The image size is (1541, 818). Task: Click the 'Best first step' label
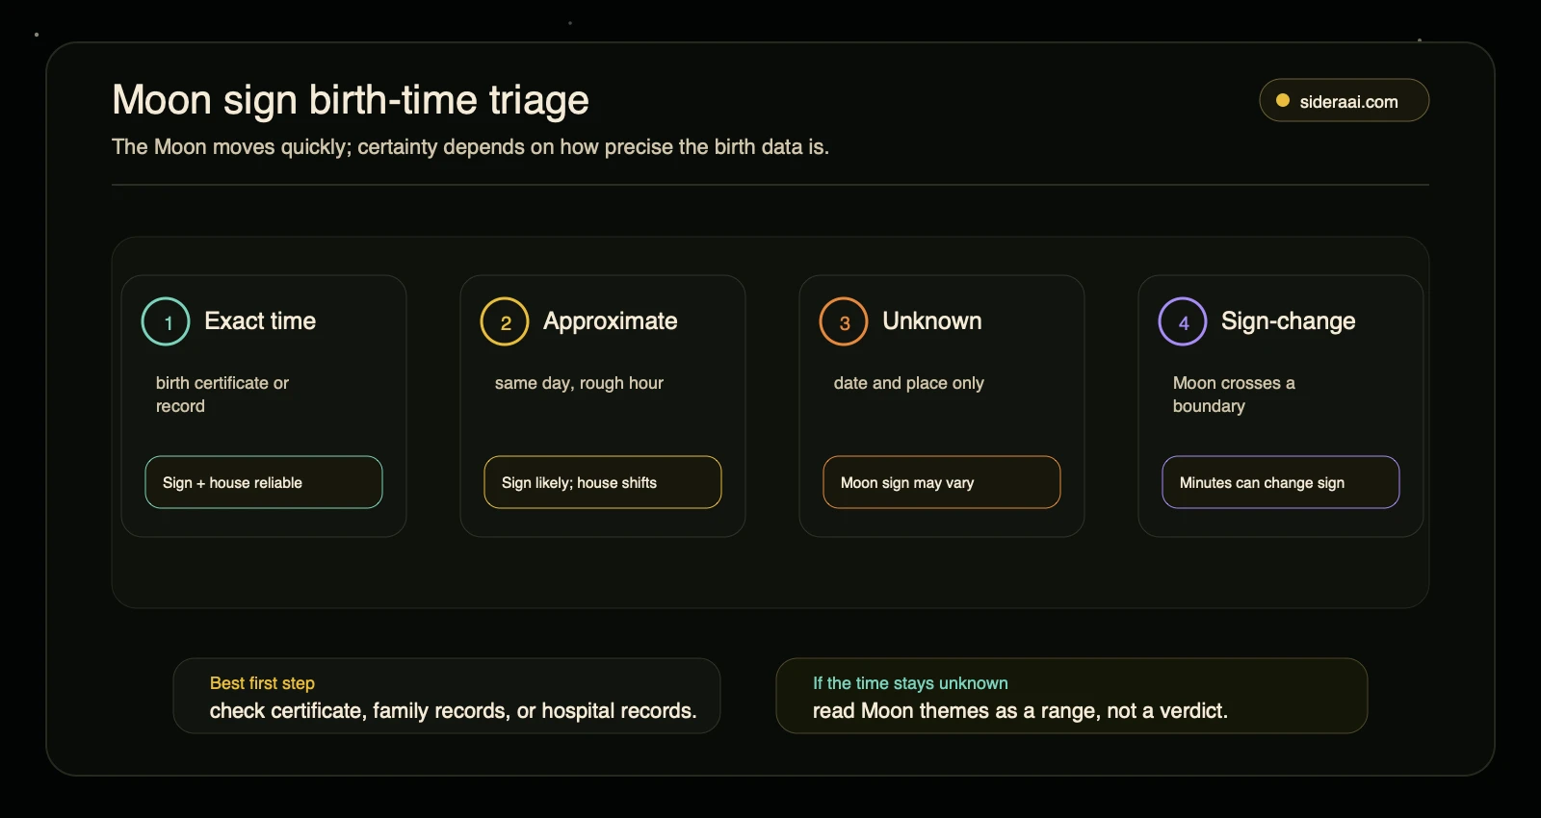click(x=262, y=683)
